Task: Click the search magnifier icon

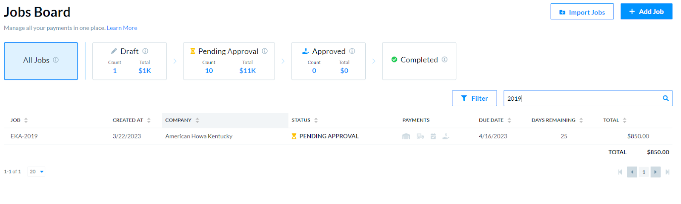Action: [666, 98]
